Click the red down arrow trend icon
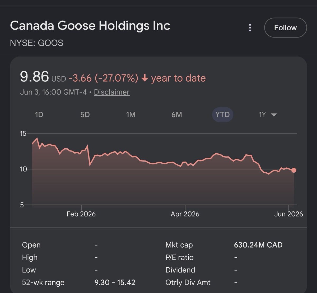 coord(144,78)
